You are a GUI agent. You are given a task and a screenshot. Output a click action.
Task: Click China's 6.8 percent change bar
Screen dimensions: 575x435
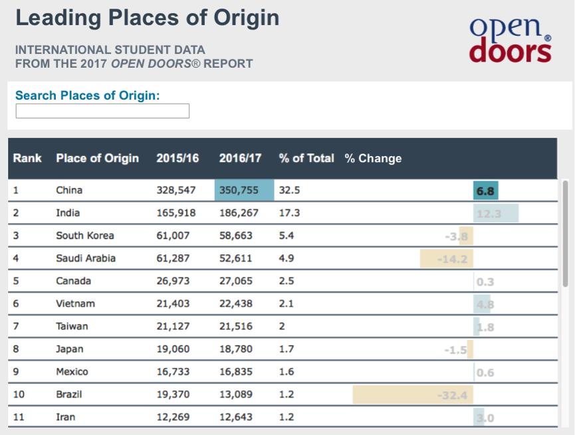[486, 191]
